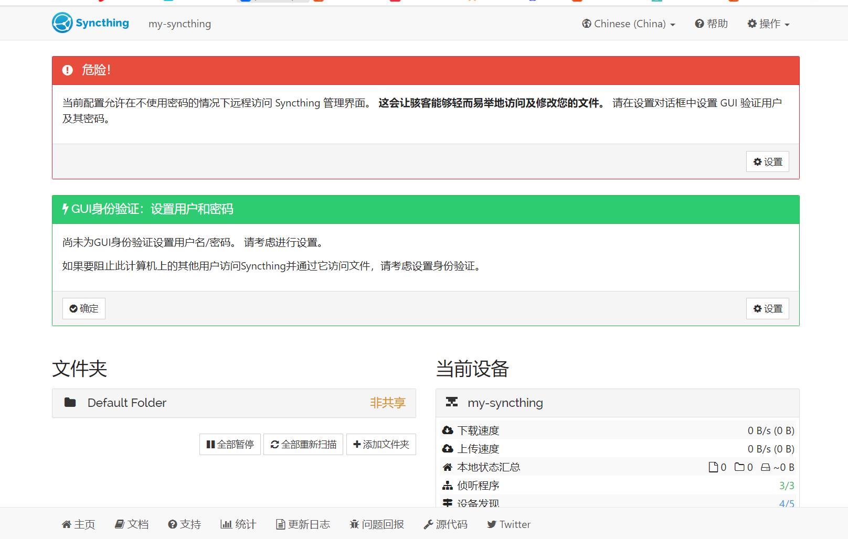Viewport: 848px width, 539px height.
Task: Click the 本地状态汇总 home icon
Action: click(448, 467)
